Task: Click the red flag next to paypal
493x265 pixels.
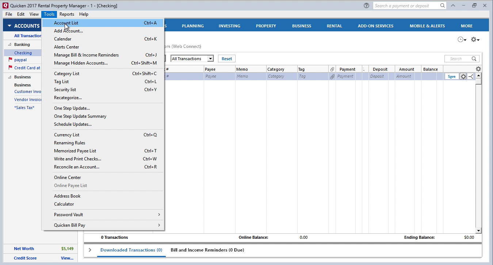Action: click(10, 60)
